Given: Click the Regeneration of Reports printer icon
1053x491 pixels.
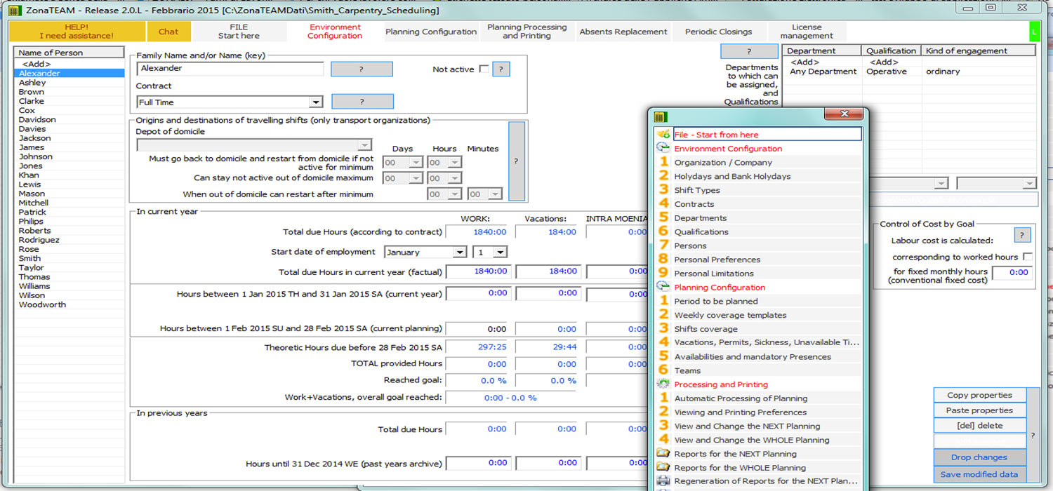Looking at the screenshot, I should [663, 481].
